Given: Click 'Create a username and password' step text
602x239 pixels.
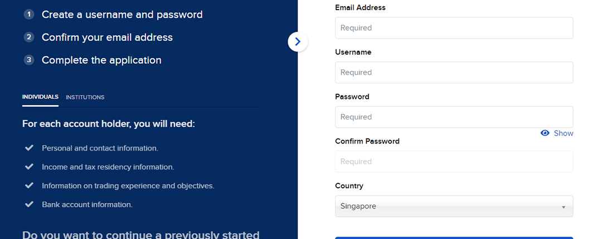Looking at the screenshot, I should click(122, 14).
